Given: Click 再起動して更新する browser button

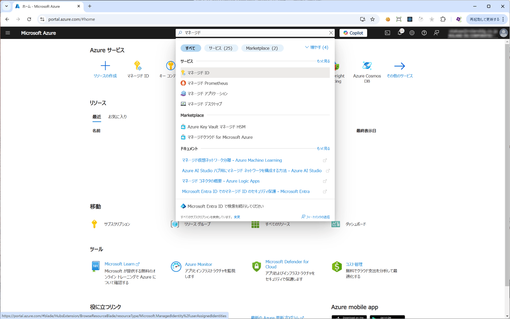Looking at the screenshot, I should [487, 19].
